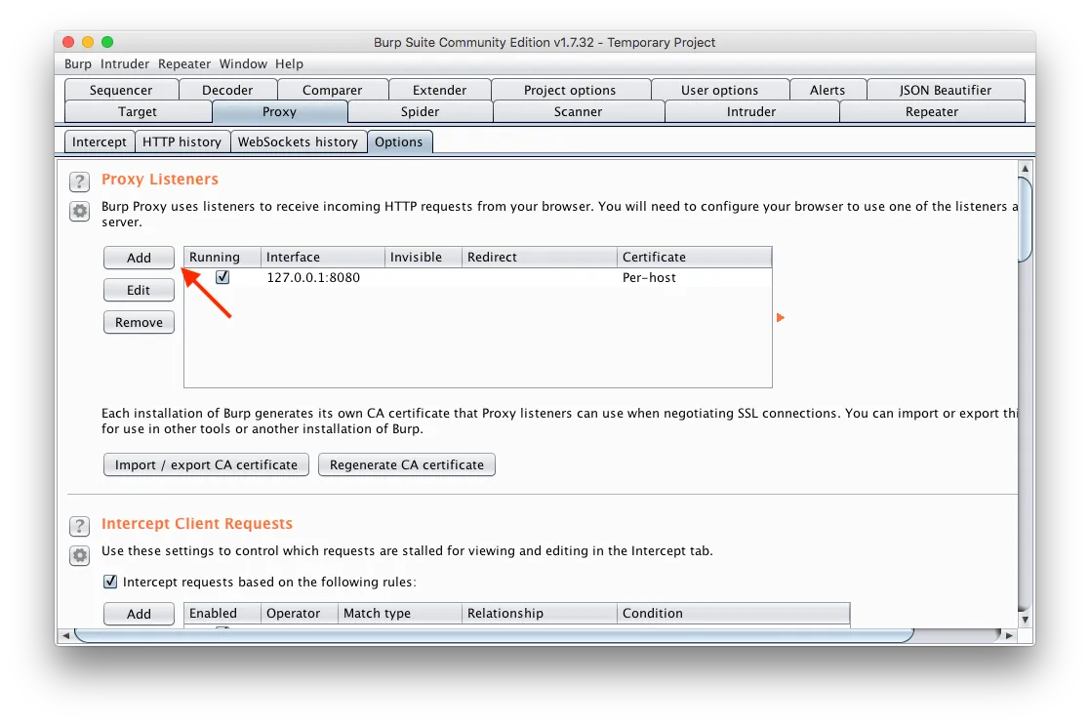Switch to the JSON Beautifier tab
Screen dimensions: 1090x724
point(946,90)
